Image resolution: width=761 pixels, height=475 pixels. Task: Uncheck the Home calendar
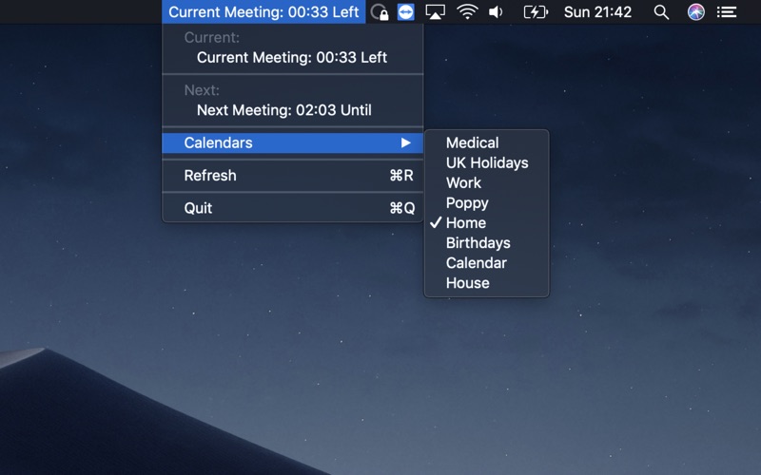point(487,223)
